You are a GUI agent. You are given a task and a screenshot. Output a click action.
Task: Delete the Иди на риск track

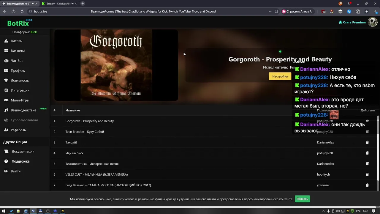(x=367, y=153)
